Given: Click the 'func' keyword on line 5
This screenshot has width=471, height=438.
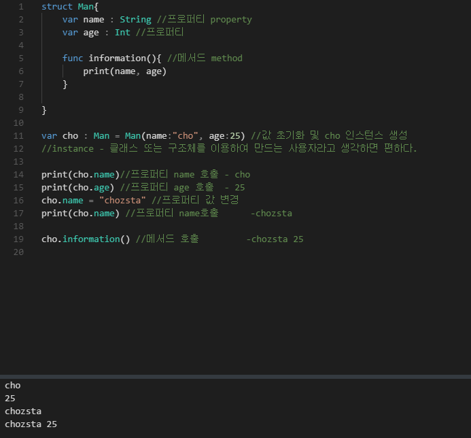Looking at the screenshot, I should tap(73, 58).
